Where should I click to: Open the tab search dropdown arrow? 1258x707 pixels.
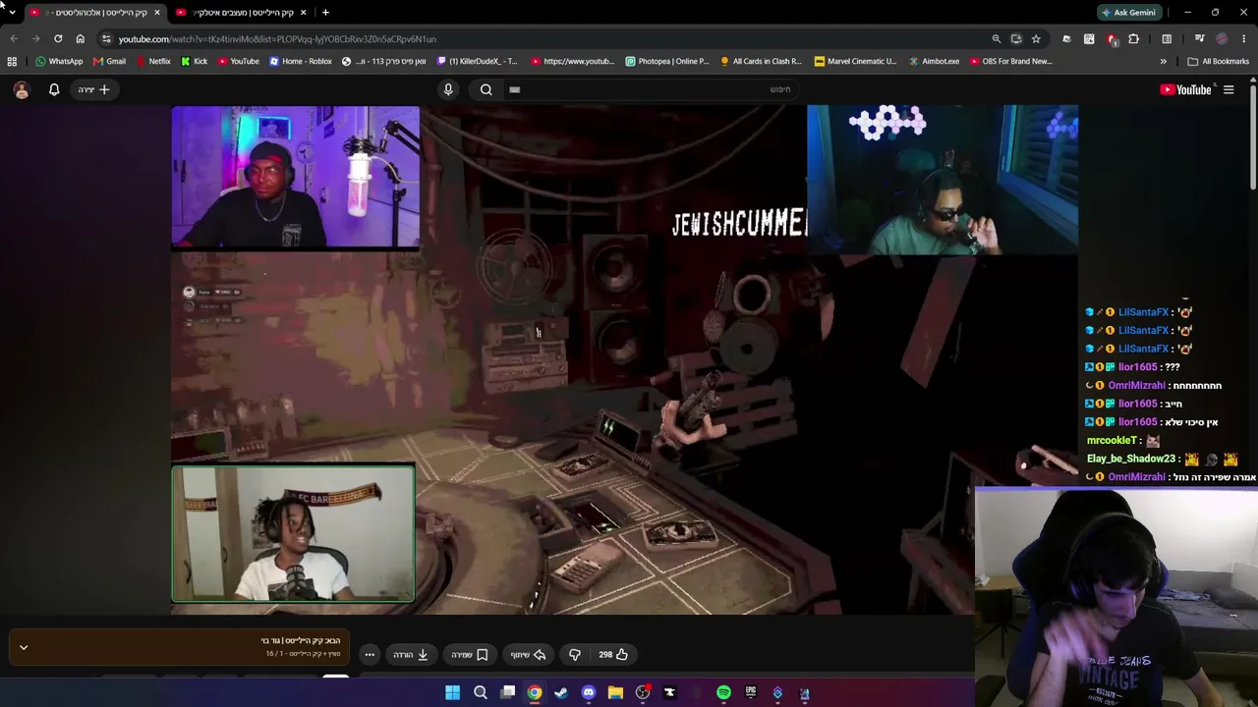(12, 13)
